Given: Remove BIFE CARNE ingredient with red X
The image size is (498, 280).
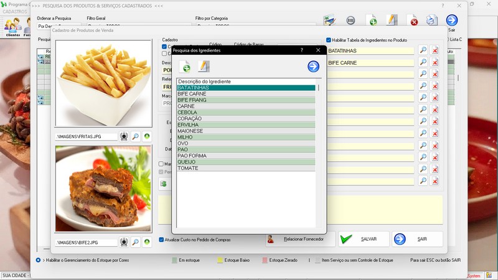Looking at the screenshot, I should pyautogui.click(x=435, y=62).
